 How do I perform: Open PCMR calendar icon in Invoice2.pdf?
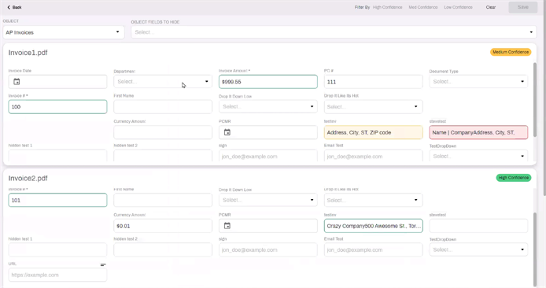[227, 226]
